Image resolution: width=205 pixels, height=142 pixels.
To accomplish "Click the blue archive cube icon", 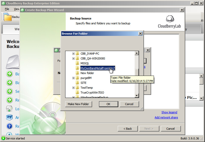I will tap(9, 117).
